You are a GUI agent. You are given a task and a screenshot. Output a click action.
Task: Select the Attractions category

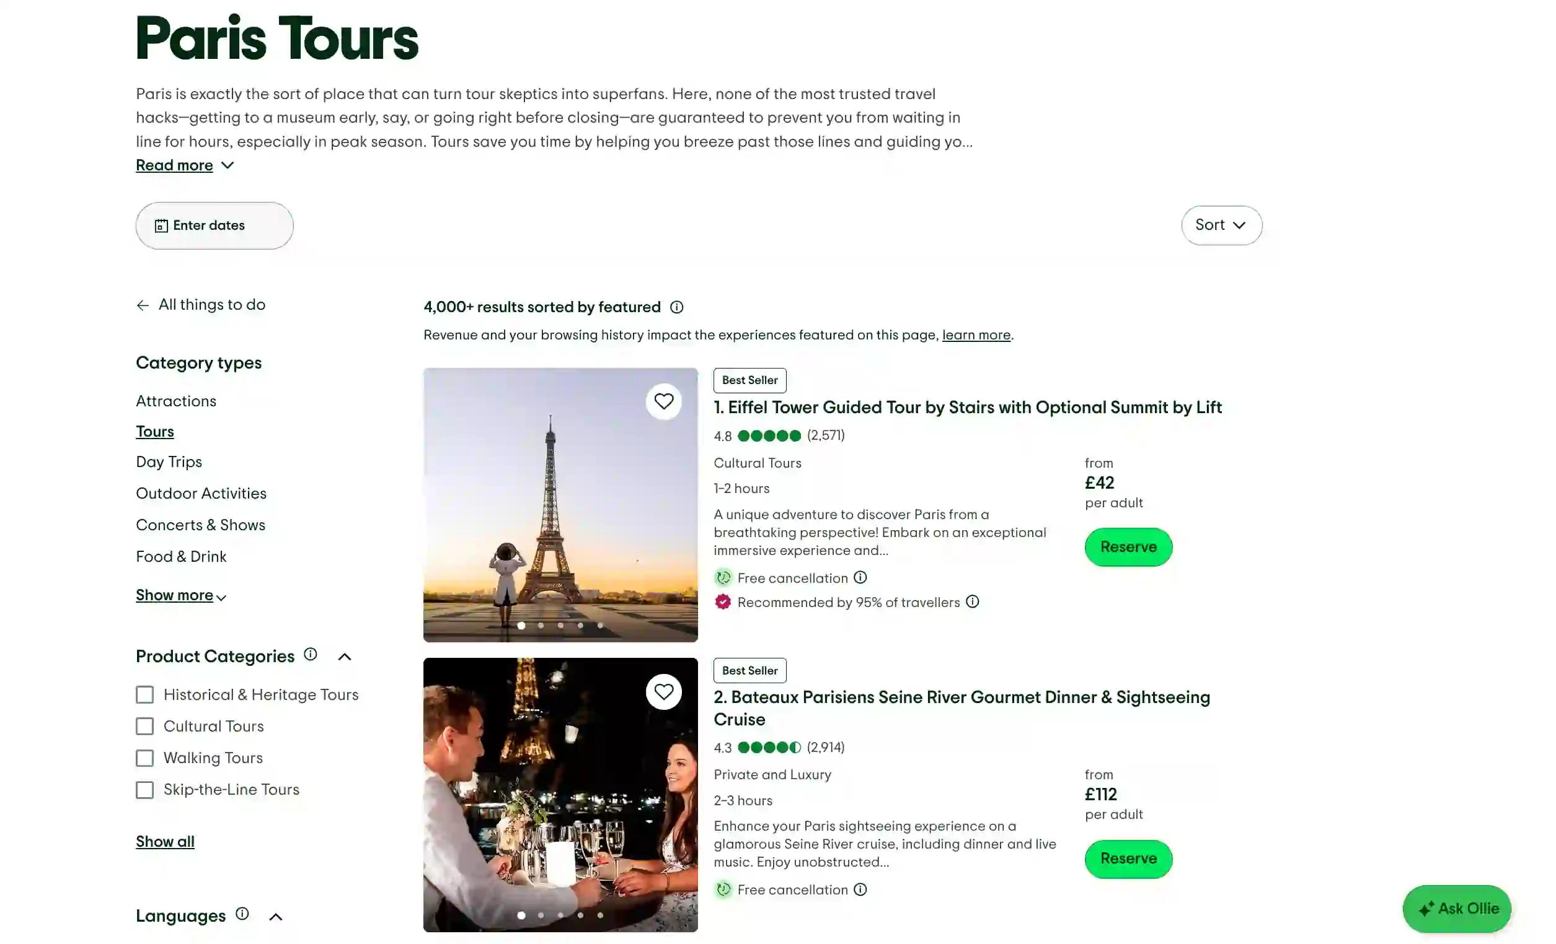(x=175, y=401)
